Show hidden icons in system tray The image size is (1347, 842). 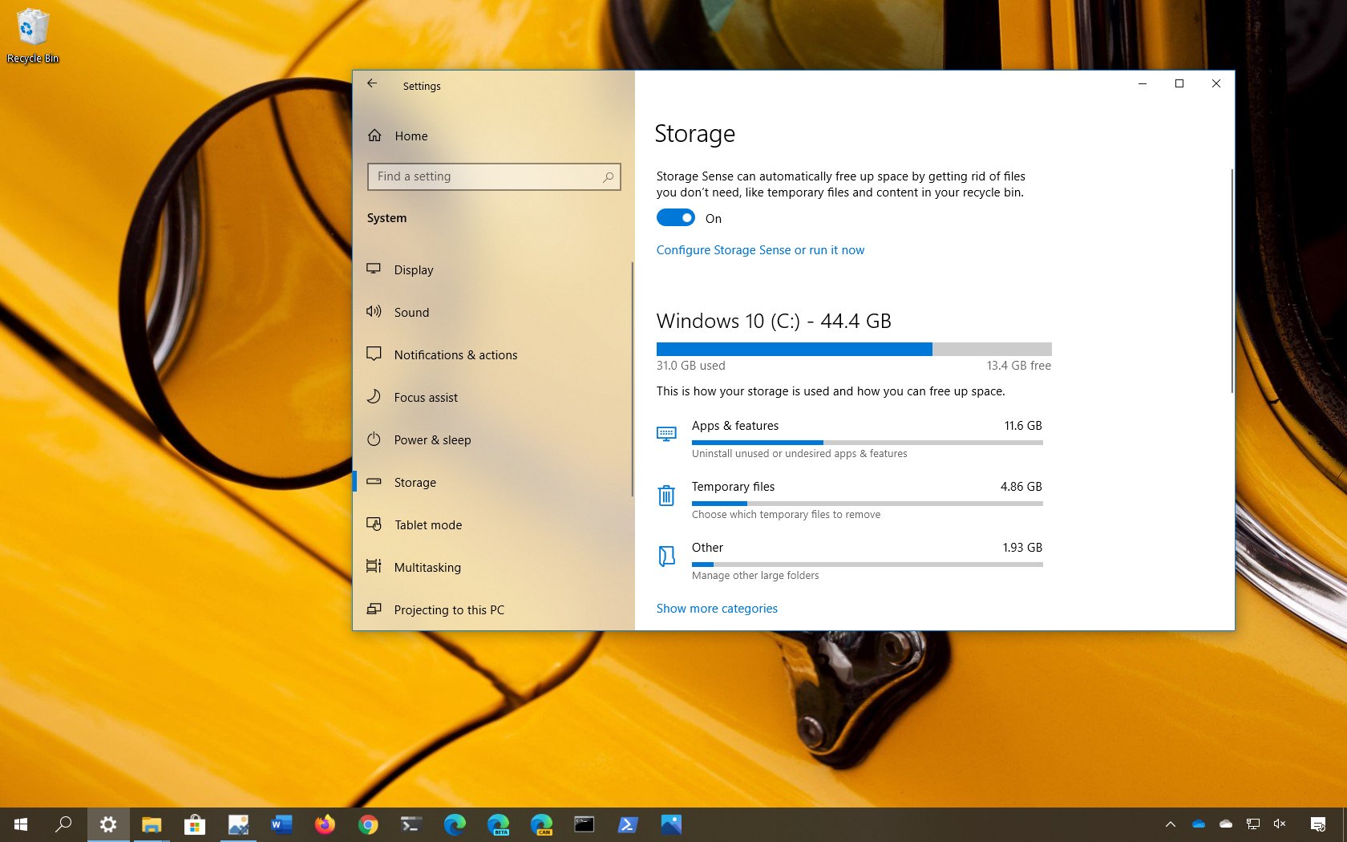pos(1171,824)
